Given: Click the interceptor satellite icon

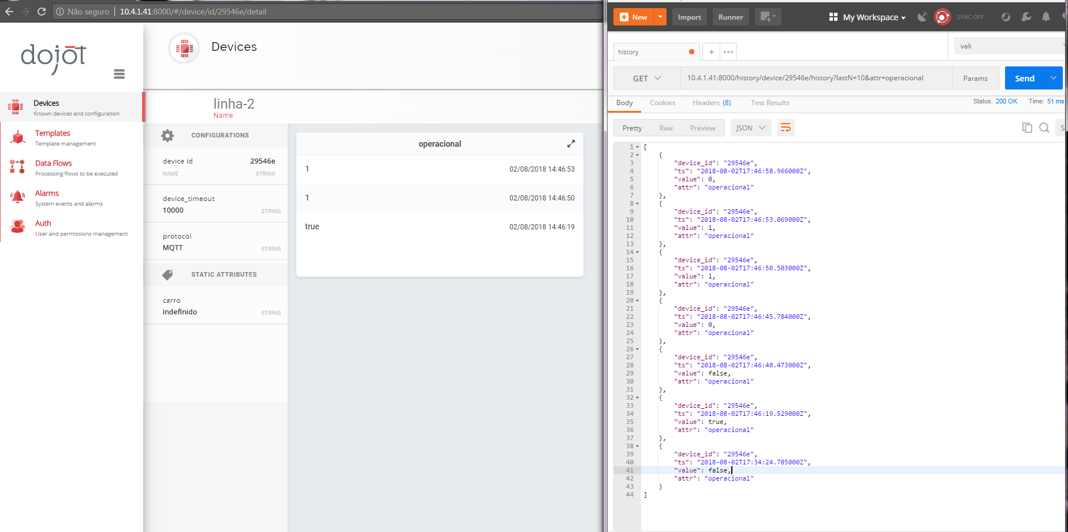Looking at the screenshot, I should pos(922,17).
